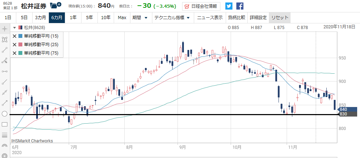
Task: Select the rectangle drawing tool
Action: pyautogui.click(x=5, y=124)
